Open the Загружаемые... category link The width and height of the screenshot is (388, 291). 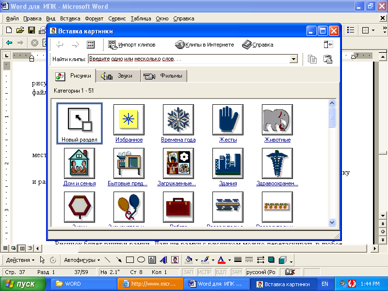pyautogui.click(x=177, y=184)
